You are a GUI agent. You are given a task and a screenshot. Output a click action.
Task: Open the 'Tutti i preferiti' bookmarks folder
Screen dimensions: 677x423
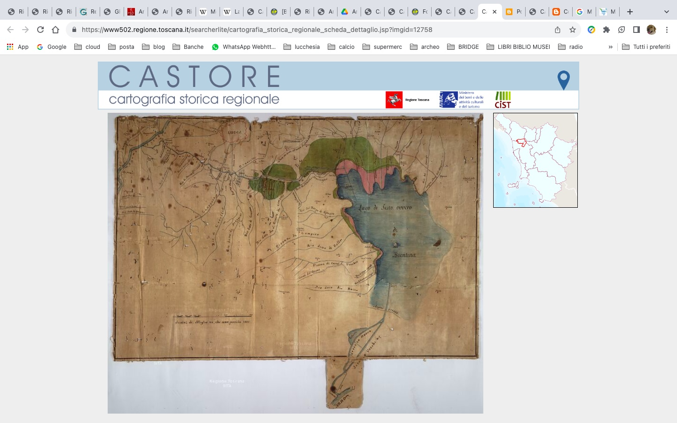[x=646, y=47]
